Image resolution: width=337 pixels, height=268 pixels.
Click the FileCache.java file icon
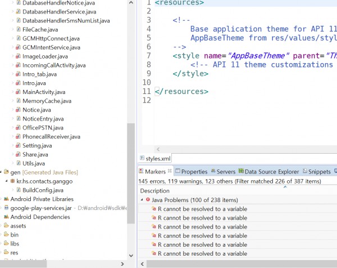click(19, 29)
